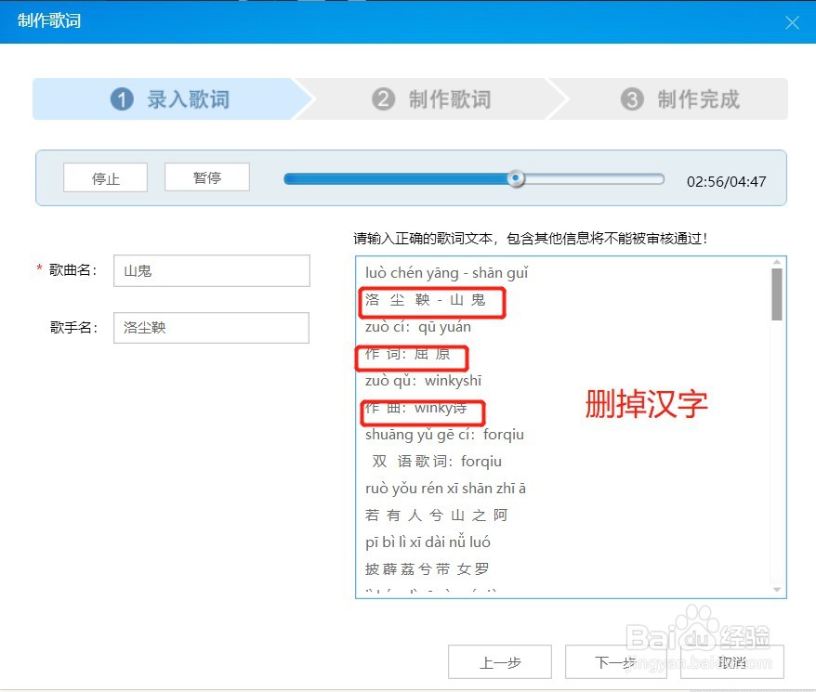This screenshot has width=816, height=692.
Task: Click the down arrow on lyrics scrollbar
Action: coord(776,589)
